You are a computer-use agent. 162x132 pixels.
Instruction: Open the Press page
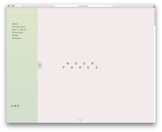[15, 35]
